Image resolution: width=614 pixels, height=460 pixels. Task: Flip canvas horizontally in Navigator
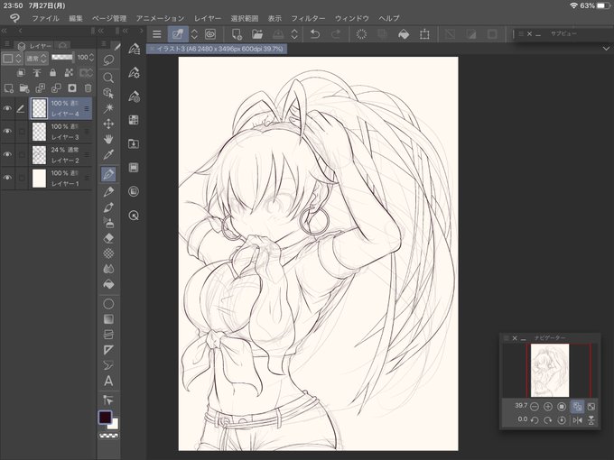[x=578, y=420]
